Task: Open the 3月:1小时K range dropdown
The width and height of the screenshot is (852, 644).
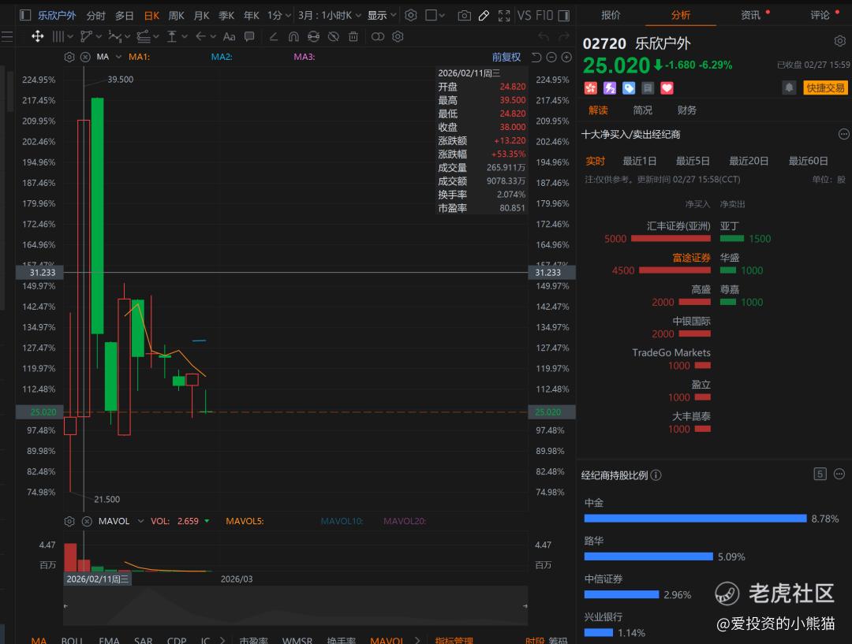Action: (329, 15)
